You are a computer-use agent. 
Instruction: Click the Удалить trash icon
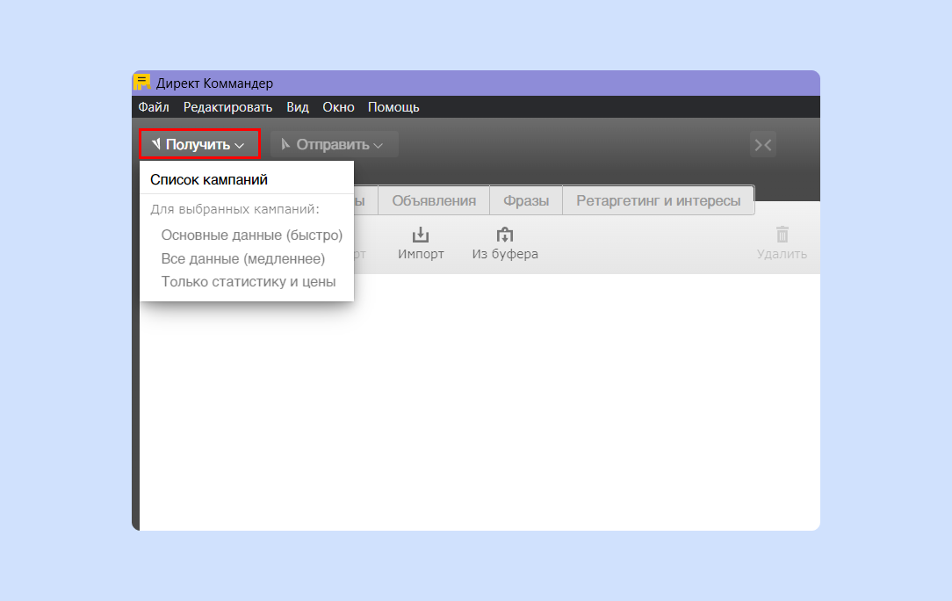pyautogui.click(x=782, y=235)
